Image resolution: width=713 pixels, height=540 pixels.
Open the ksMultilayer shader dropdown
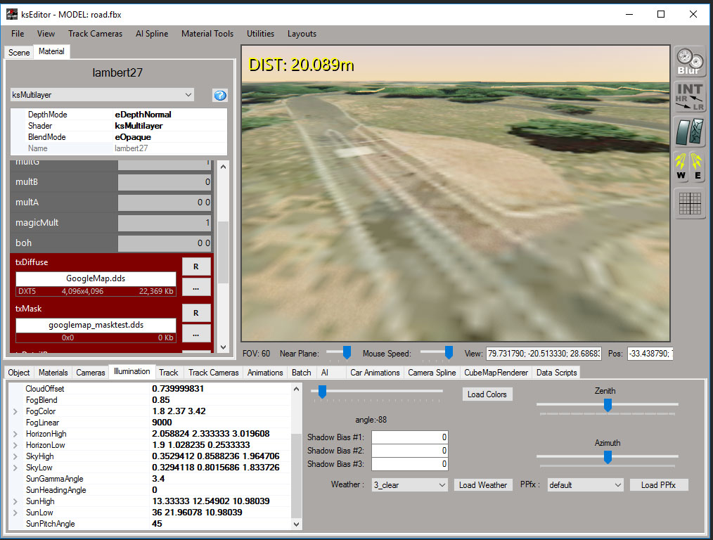tap(103, 94)
